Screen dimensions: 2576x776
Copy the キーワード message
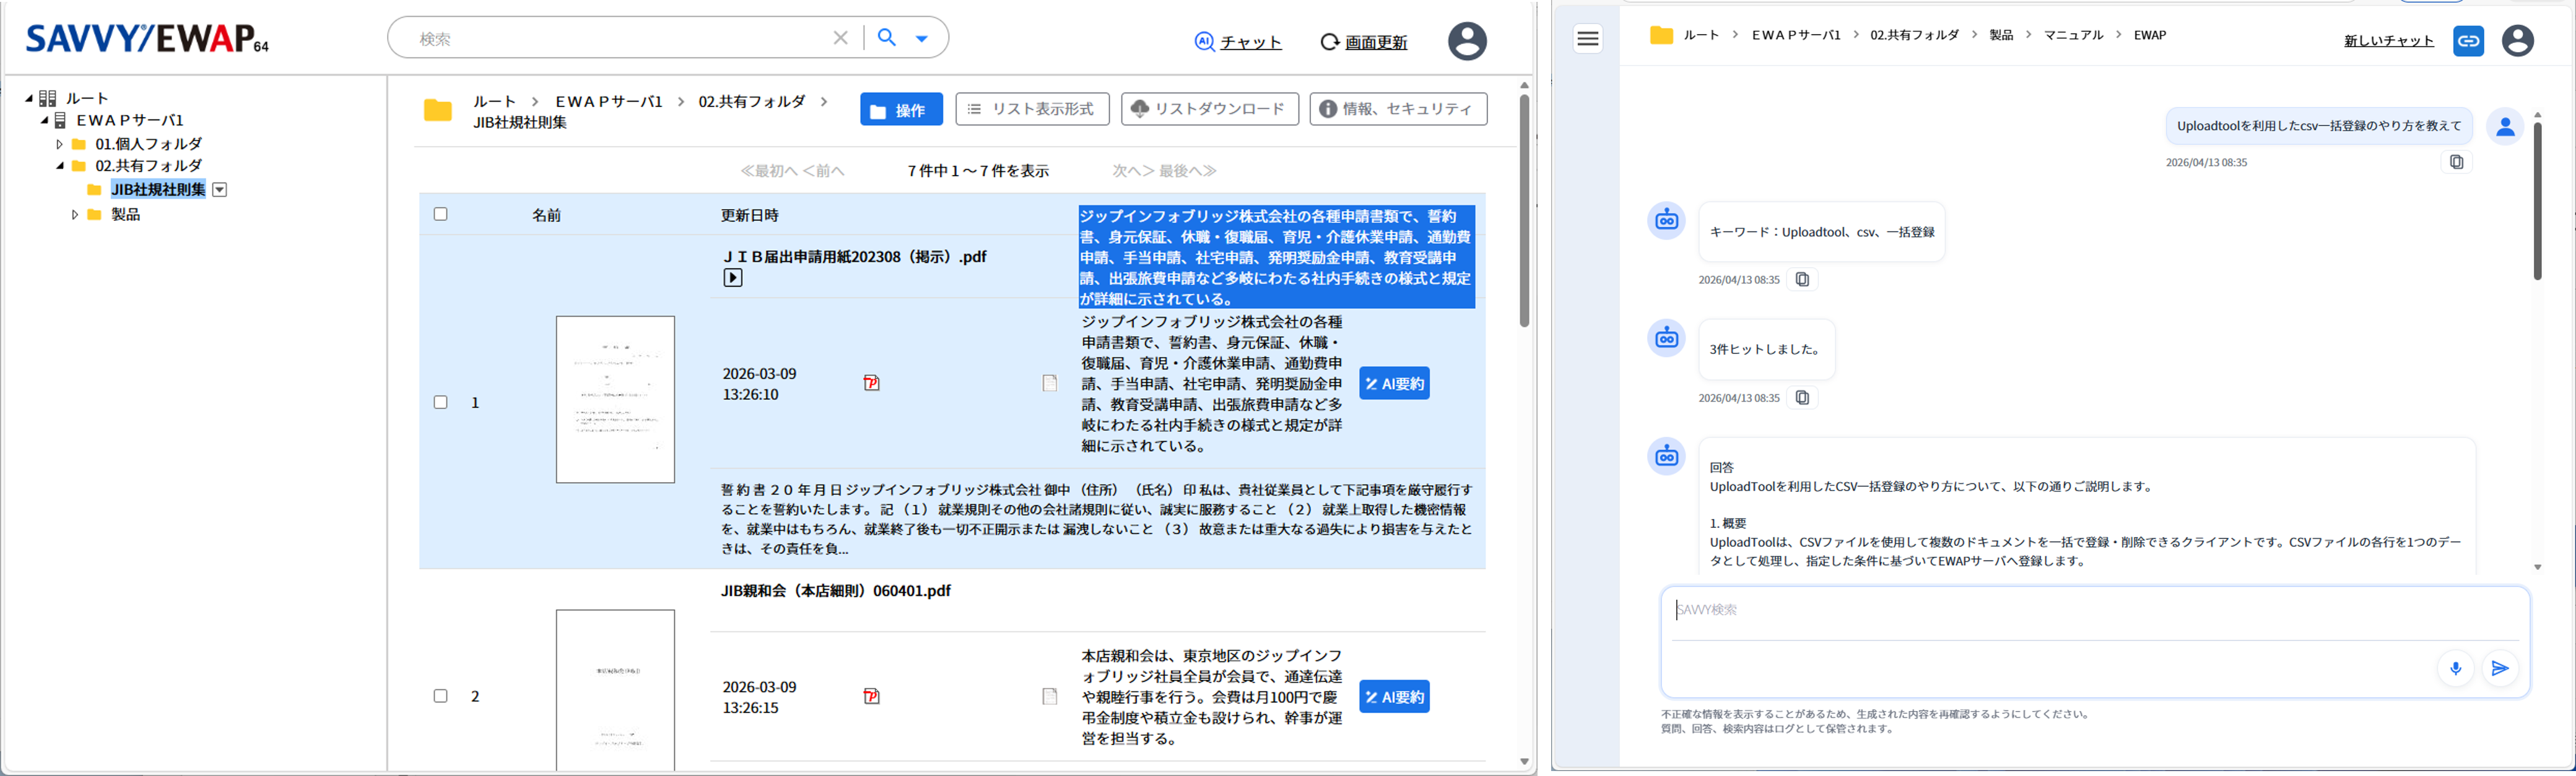click(1802, 280)
